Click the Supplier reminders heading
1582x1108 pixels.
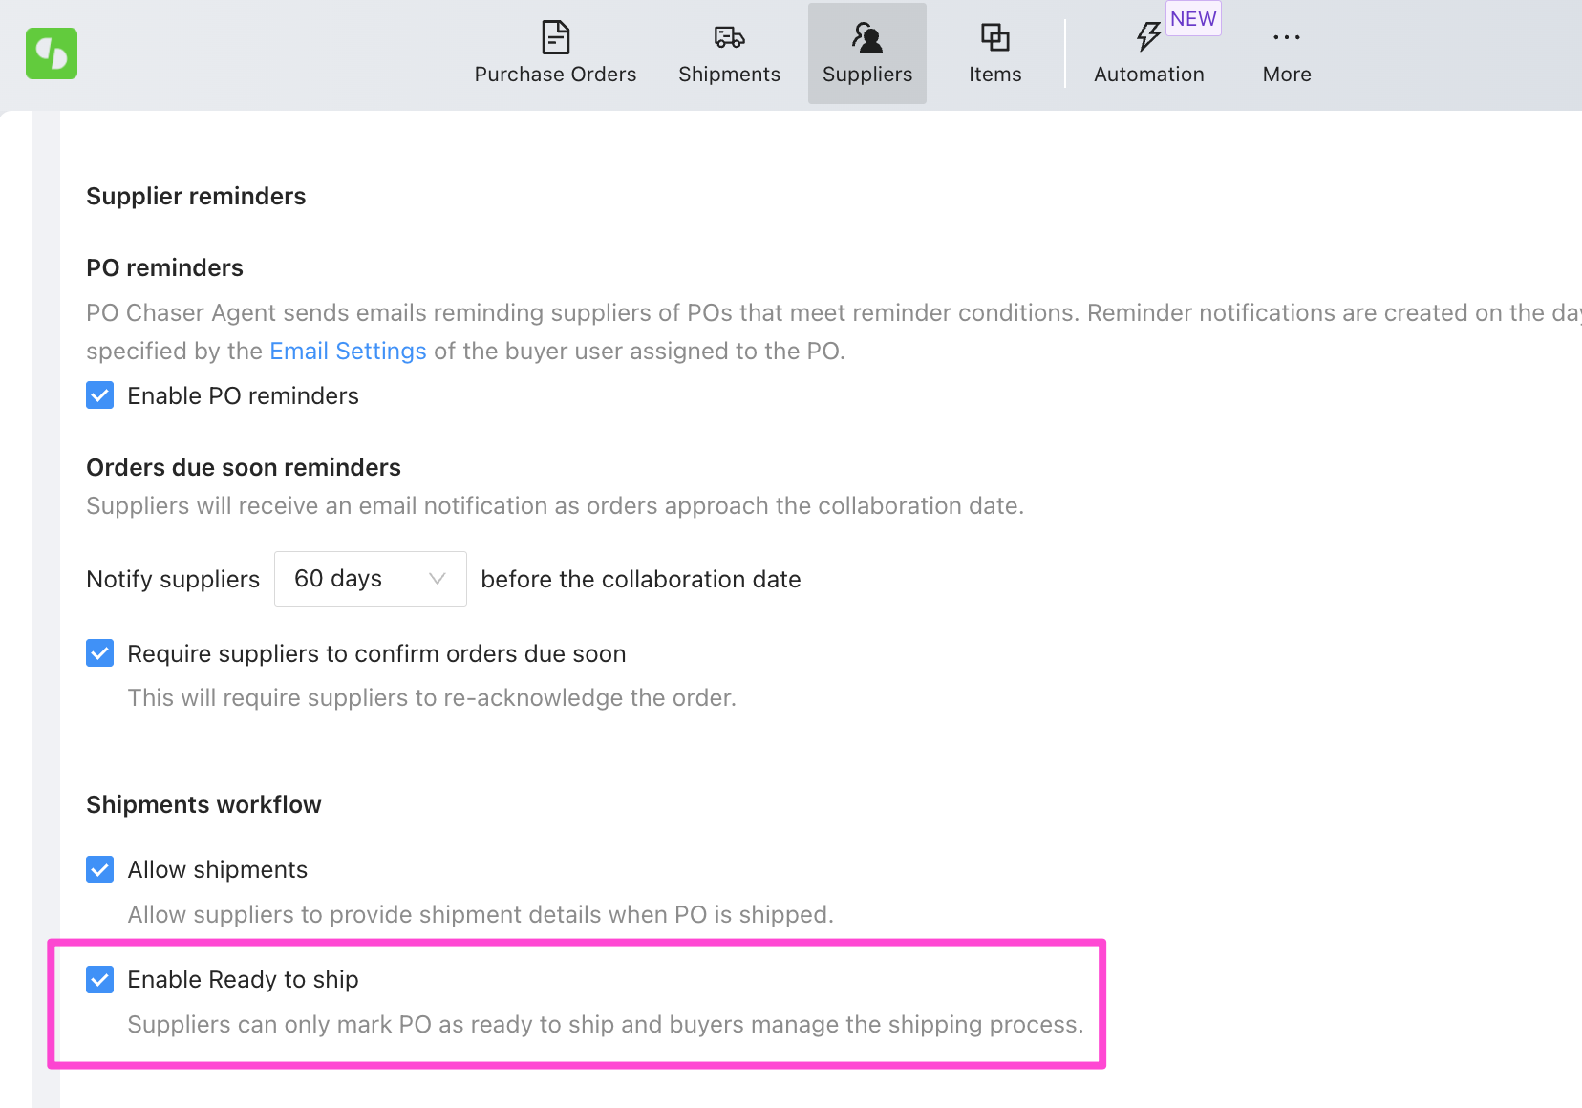click(196, 196)
